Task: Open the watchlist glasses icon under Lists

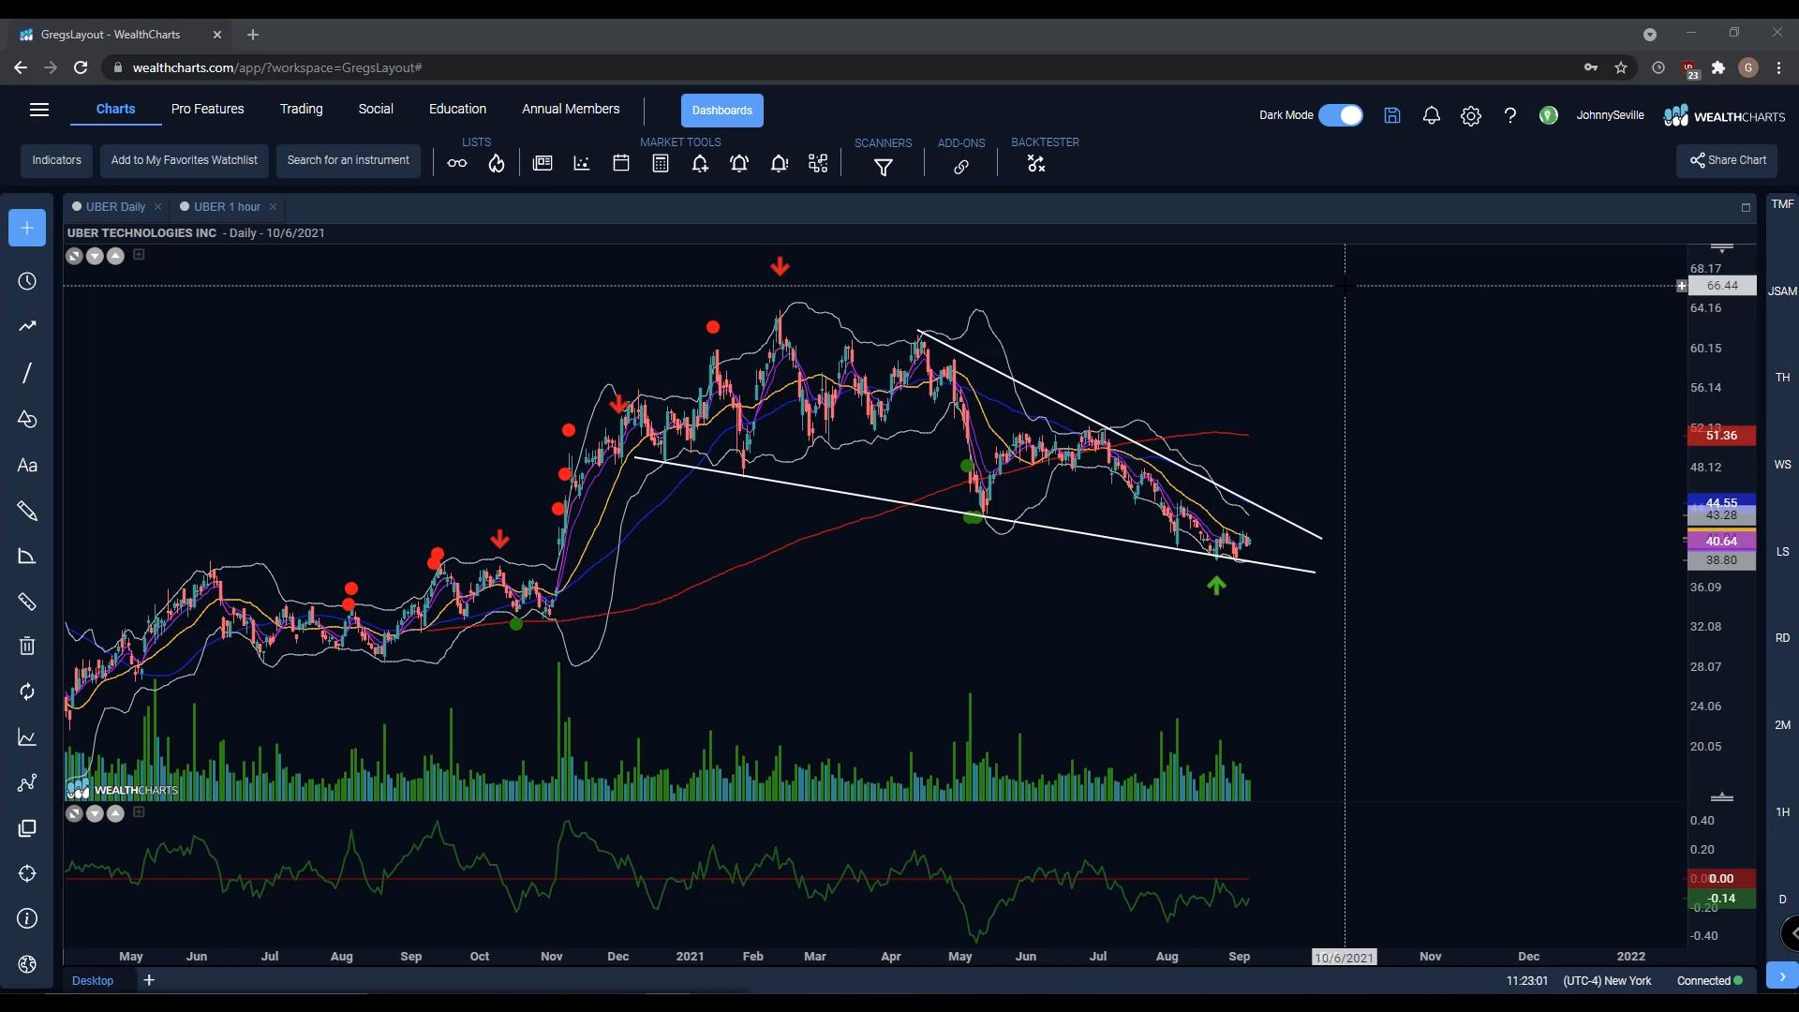Action: coord(456,164)
